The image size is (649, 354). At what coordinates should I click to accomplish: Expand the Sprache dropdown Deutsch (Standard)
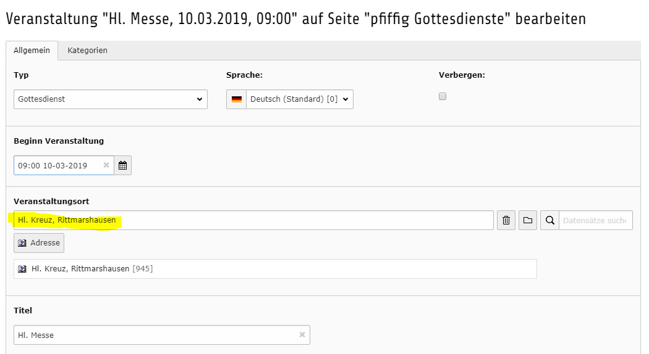(299, 99)
